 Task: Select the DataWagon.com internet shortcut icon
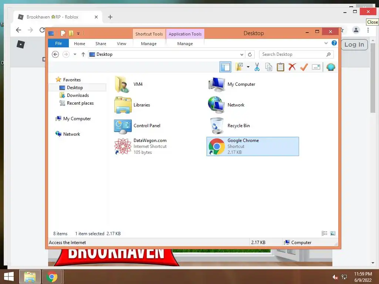pos(123,146)
